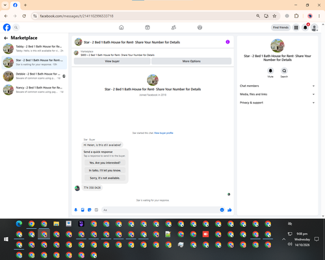The width and height of the screenshot is (325, 260).
Task: Click the 'Hi Helen, is this still available?' message
Action: [x=102, y=145]
